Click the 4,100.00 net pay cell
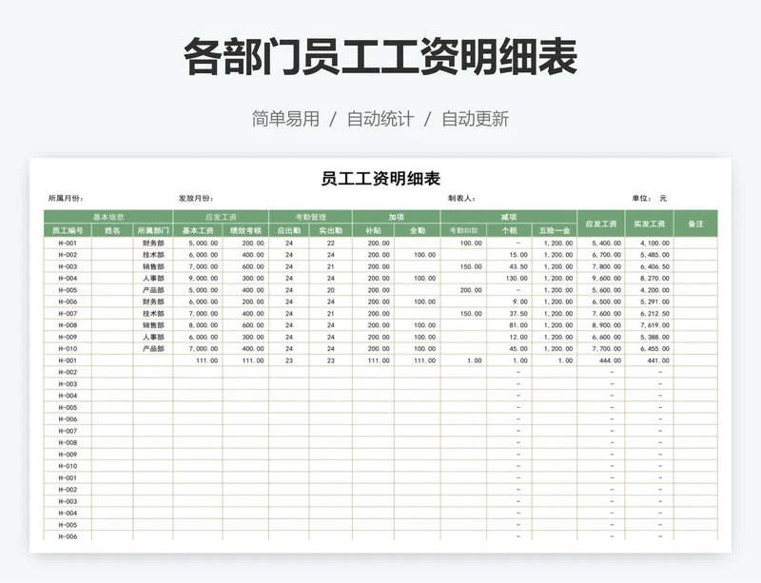 pyautogui.click(x=650, y=243)
